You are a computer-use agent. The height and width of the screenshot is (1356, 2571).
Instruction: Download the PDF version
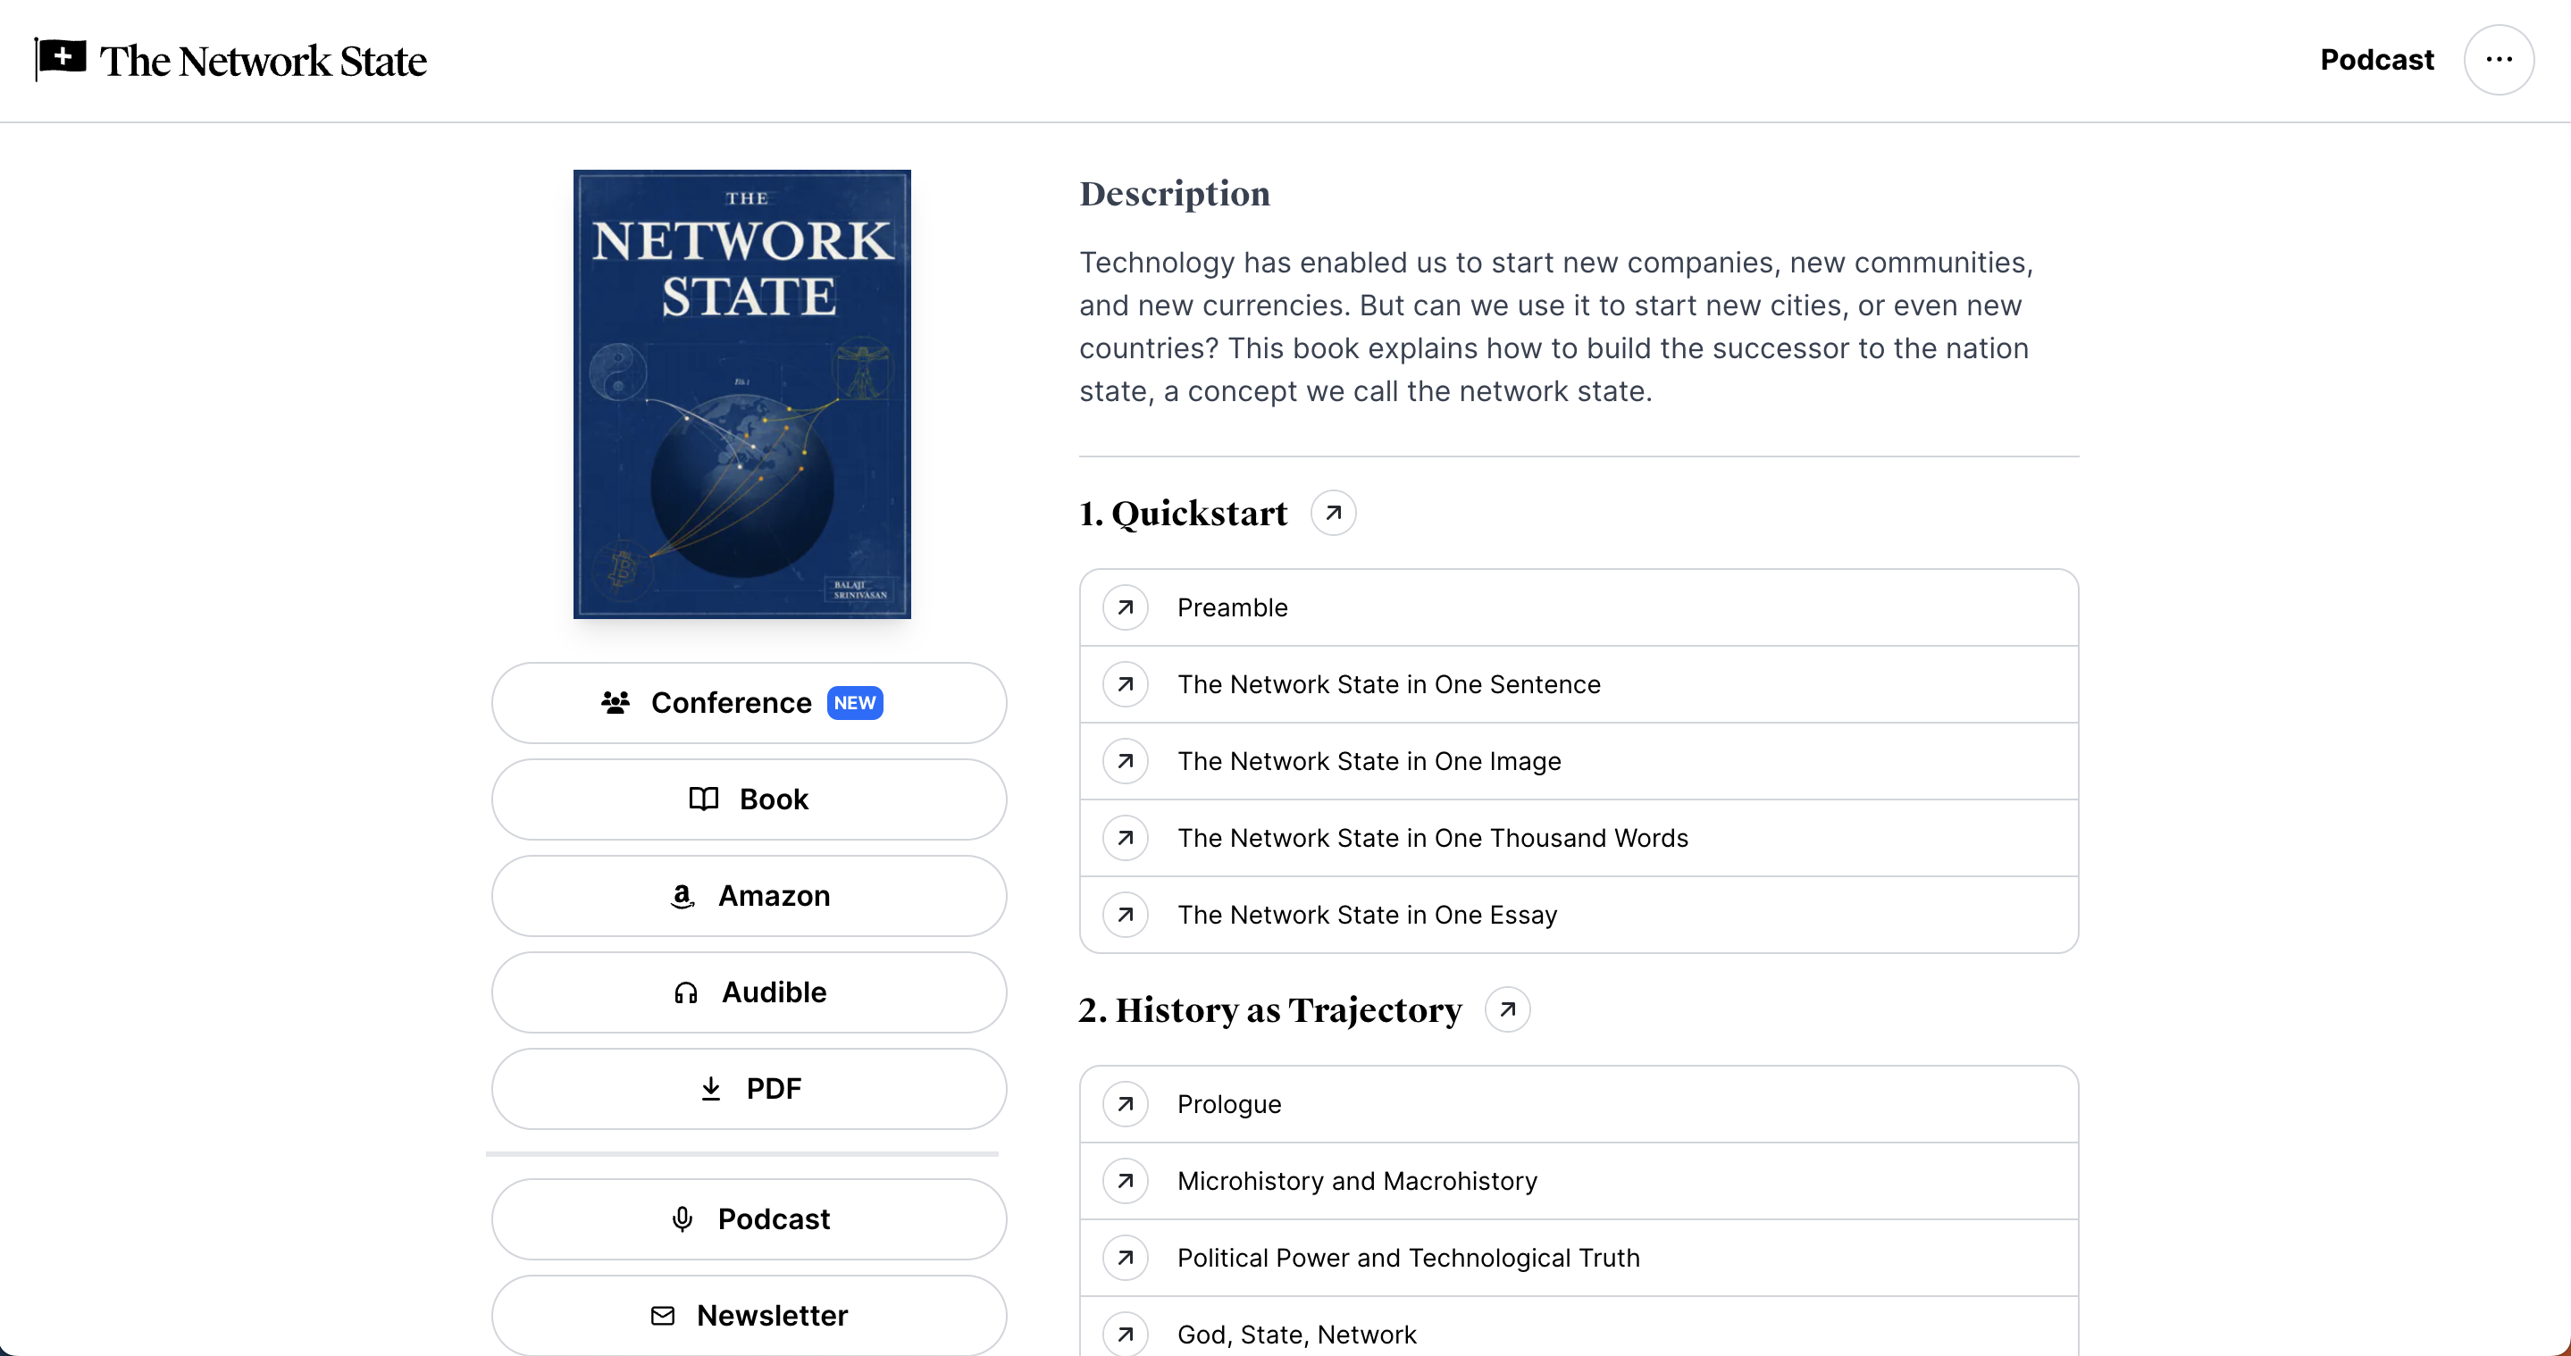(749, 1089)
